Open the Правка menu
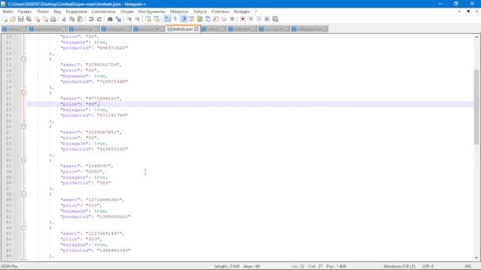 click(x=25, y=11)
